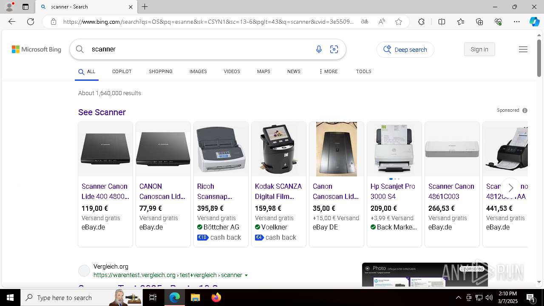Open Browser essentials icon

coord(498,22)
